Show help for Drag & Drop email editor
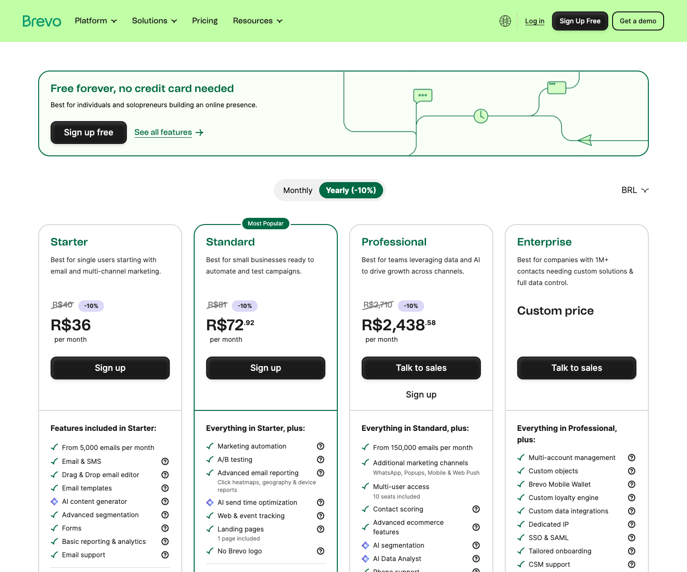Image resolution: width=687 pixels, height=572 pixels. [x=165, y=475]
